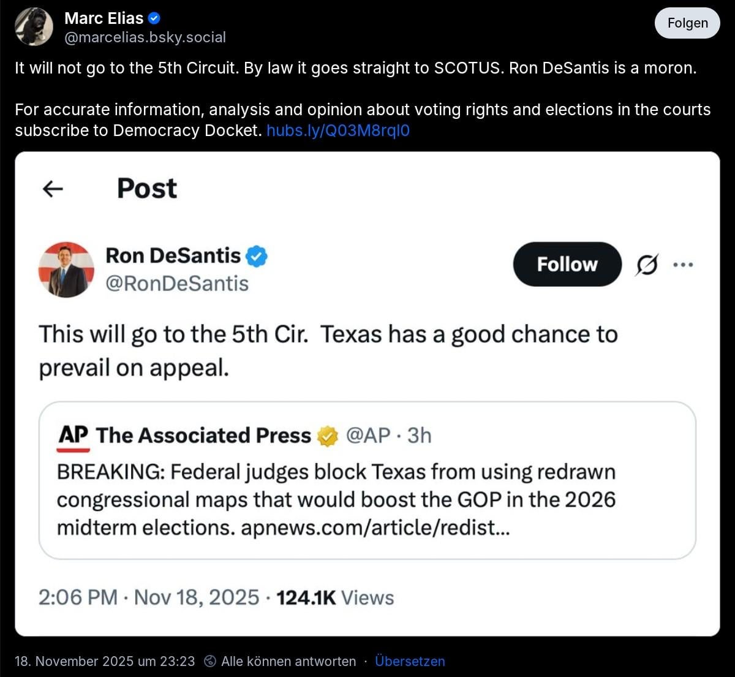Open the hubs.ly Democracy Docket link

(x=338, y=130)
